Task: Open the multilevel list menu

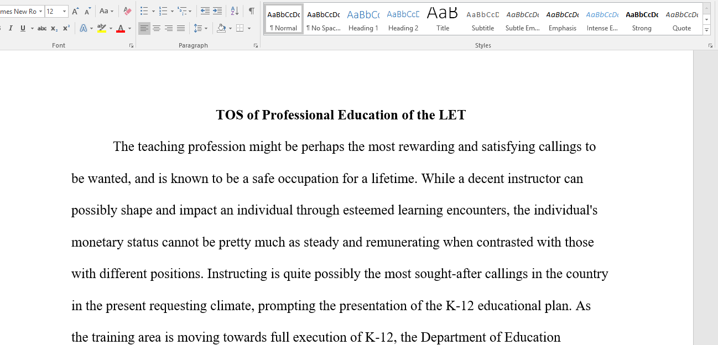Action: click(185, 11)
